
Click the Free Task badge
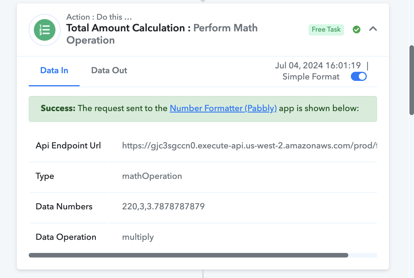[x=326, y=30]
